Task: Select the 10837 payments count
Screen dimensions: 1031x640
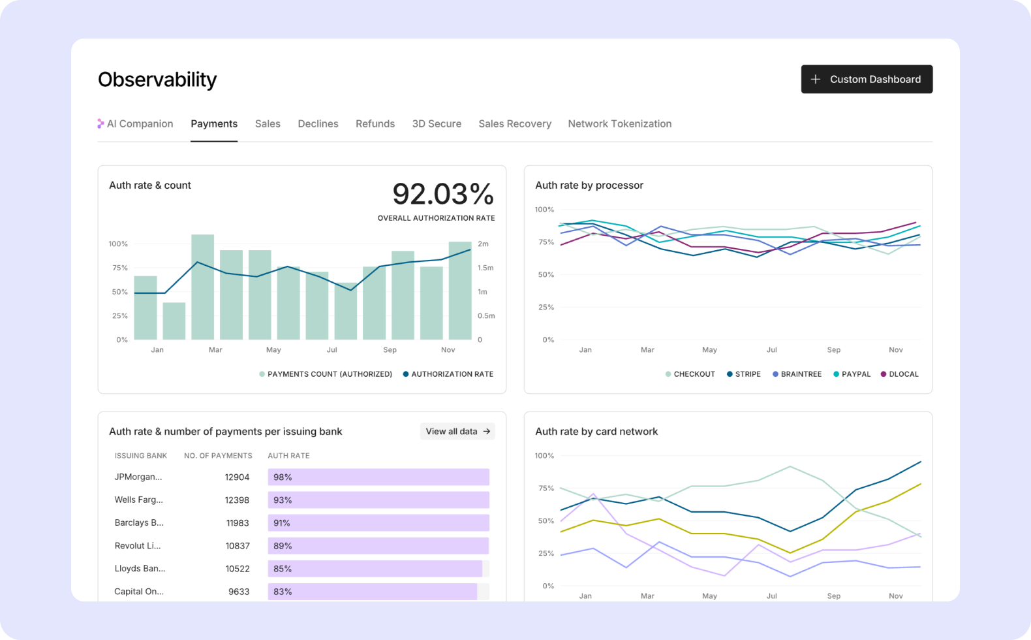Action: (x=238, y=546)
